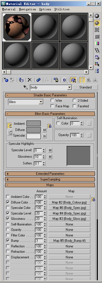Select the body material sample sphere

click(x=17, y=27)
